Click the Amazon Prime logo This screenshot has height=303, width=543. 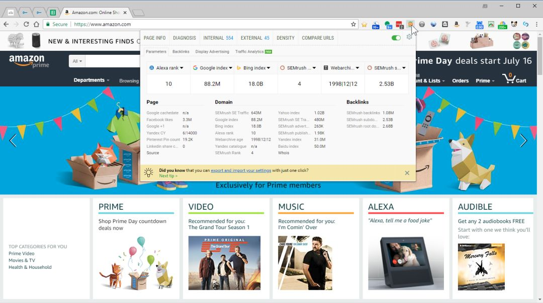pos(29,61)
